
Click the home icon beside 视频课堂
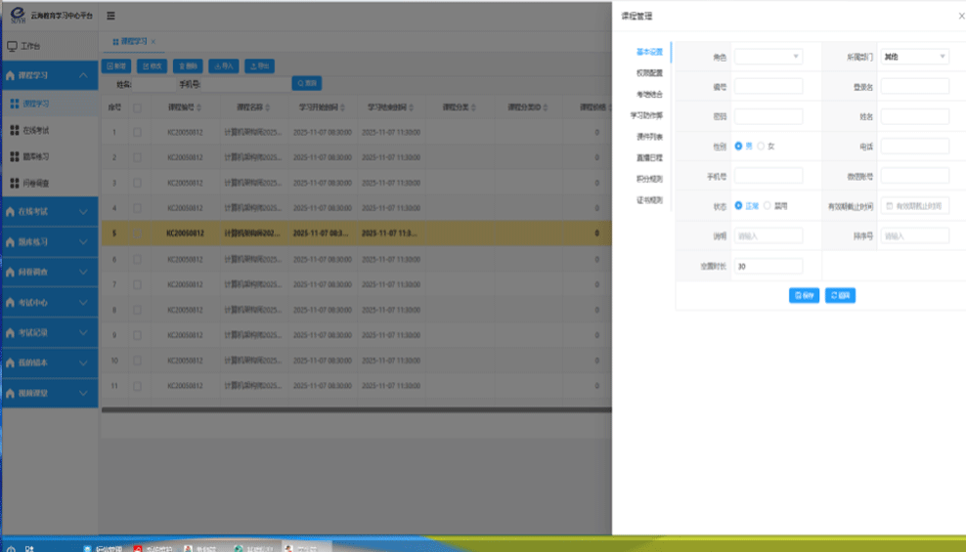(x=11, y=393)
